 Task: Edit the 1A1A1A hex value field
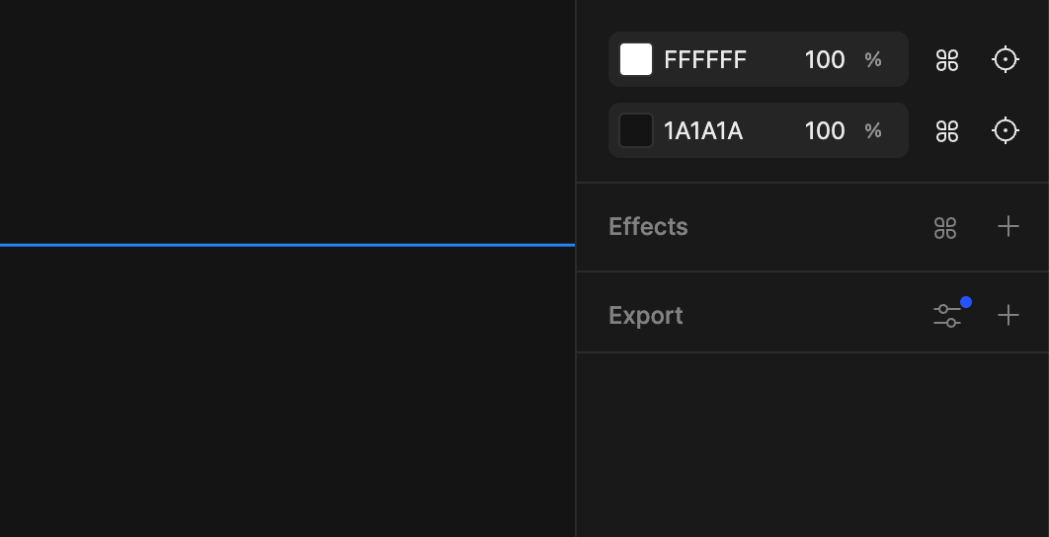(703, 131)
